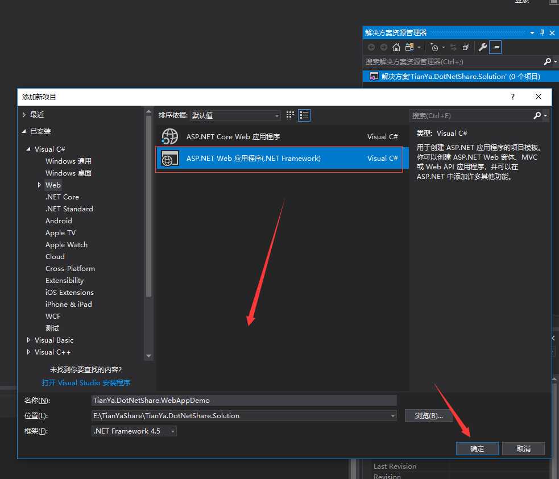The width and height of the screenshot is (559, 479).
Task: Open Solution Explorer window position dropdown
Action: pyautogui.click(x=532, y=33)
